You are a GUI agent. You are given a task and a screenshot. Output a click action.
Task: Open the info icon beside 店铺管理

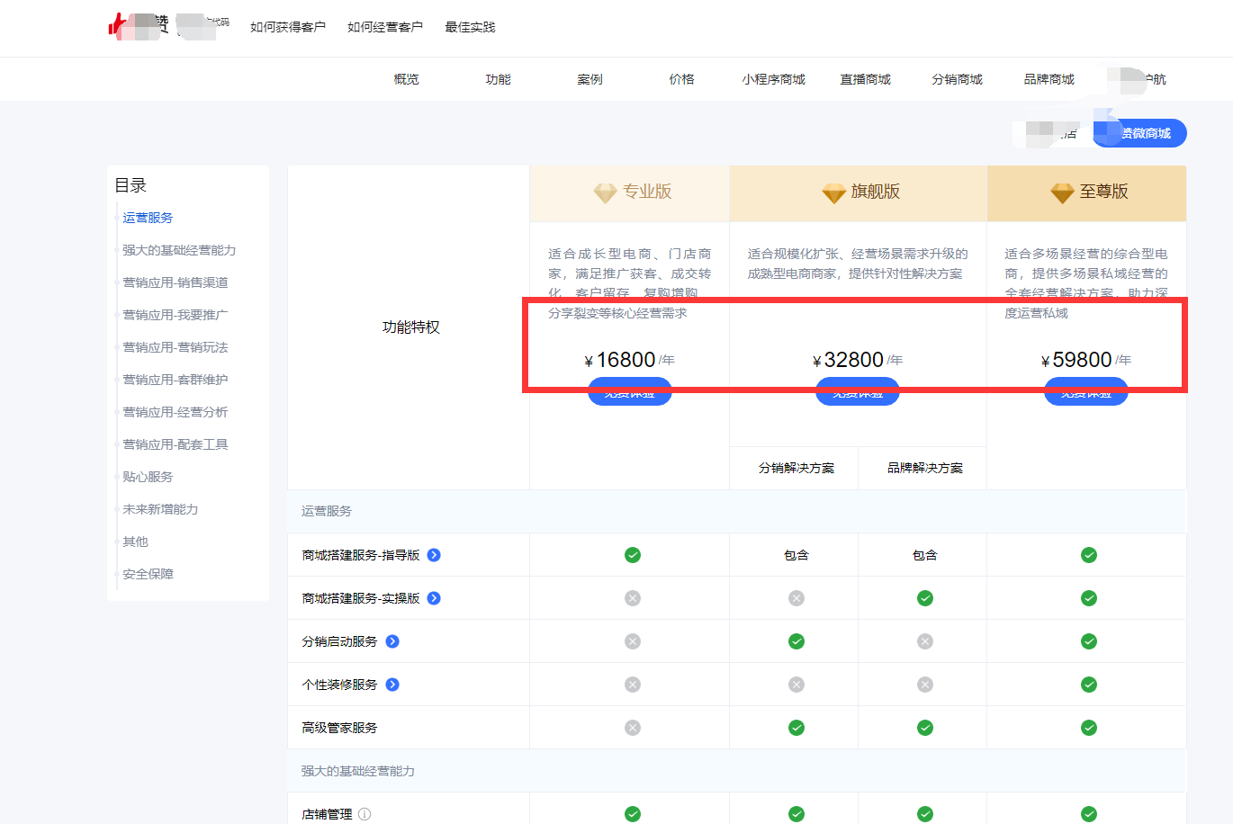[x=364, y=812]
